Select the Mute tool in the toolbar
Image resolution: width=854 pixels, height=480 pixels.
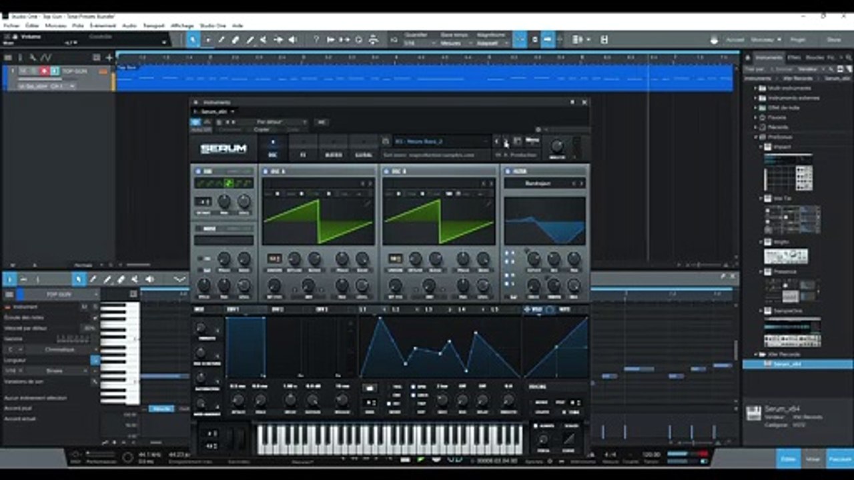(264, 40)
